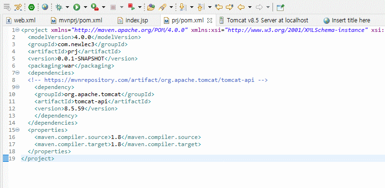Click the Run External Tools icon
The width and height of the screenshot is (385, 188).
(95, 7)
